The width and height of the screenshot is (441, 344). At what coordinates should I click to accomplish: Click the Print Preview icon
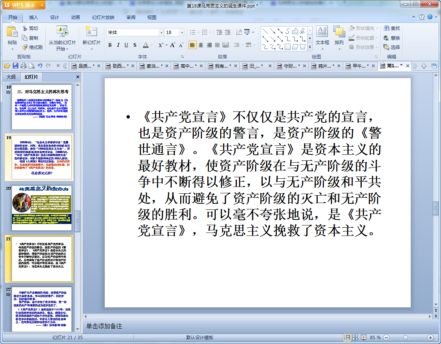(x=32, y=66)
